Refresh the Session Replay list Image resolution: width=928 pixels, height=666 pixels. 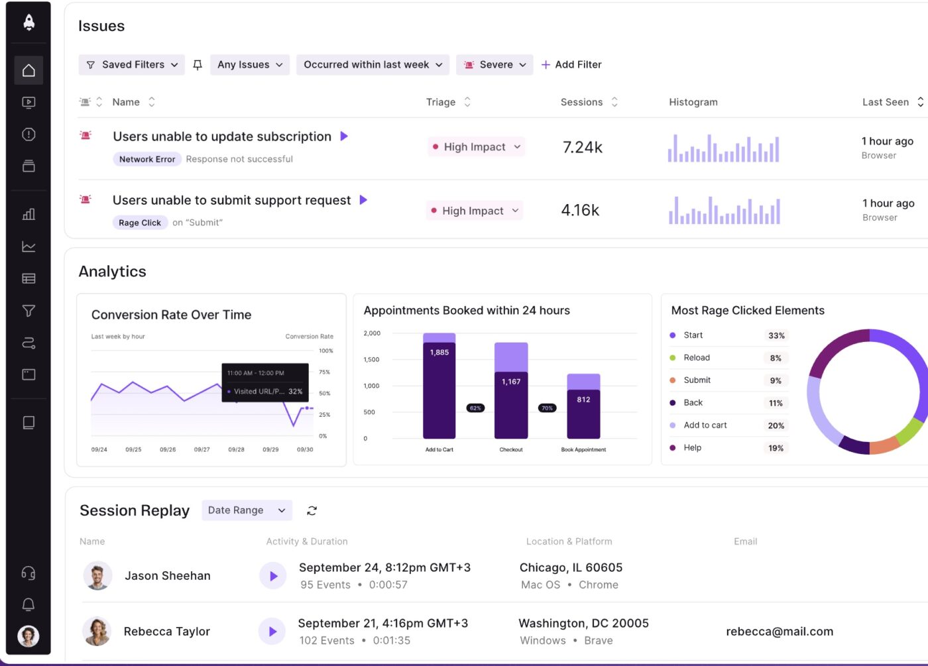point(312,510)
